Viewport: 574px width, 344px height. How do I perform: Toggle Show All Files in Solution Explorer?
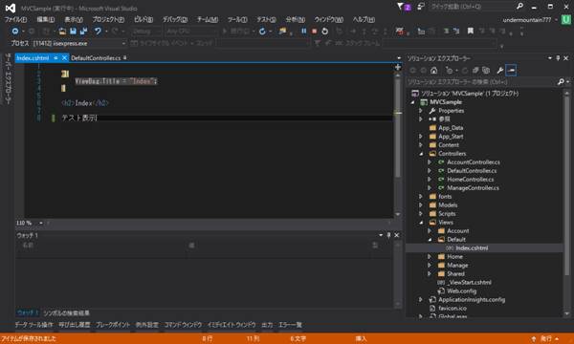[486, 70]
